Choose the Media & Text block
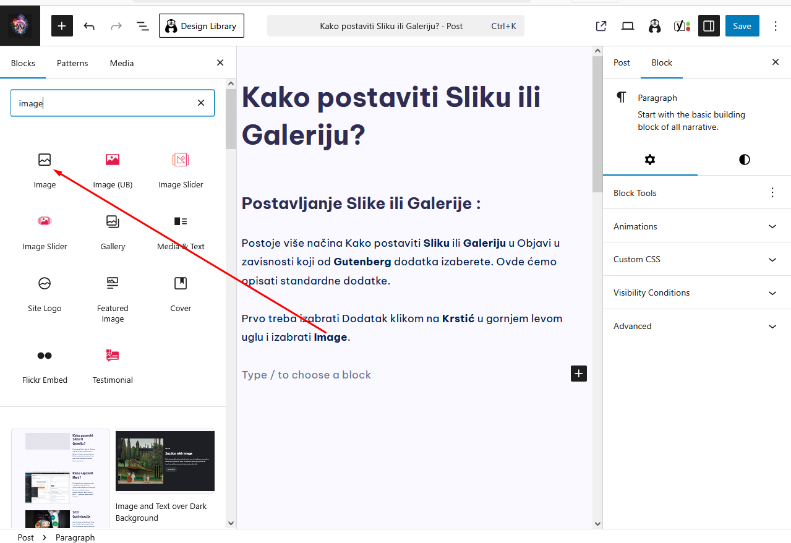The width and height of the screenshot is (791, 543). pyautogui.click(x=181, y=222)
